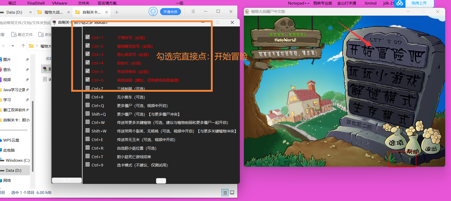The height and width of the screenshot is (201, 451).
Task: Expand the breadcrumb chevron before 植物大
Action: [37, 46]
